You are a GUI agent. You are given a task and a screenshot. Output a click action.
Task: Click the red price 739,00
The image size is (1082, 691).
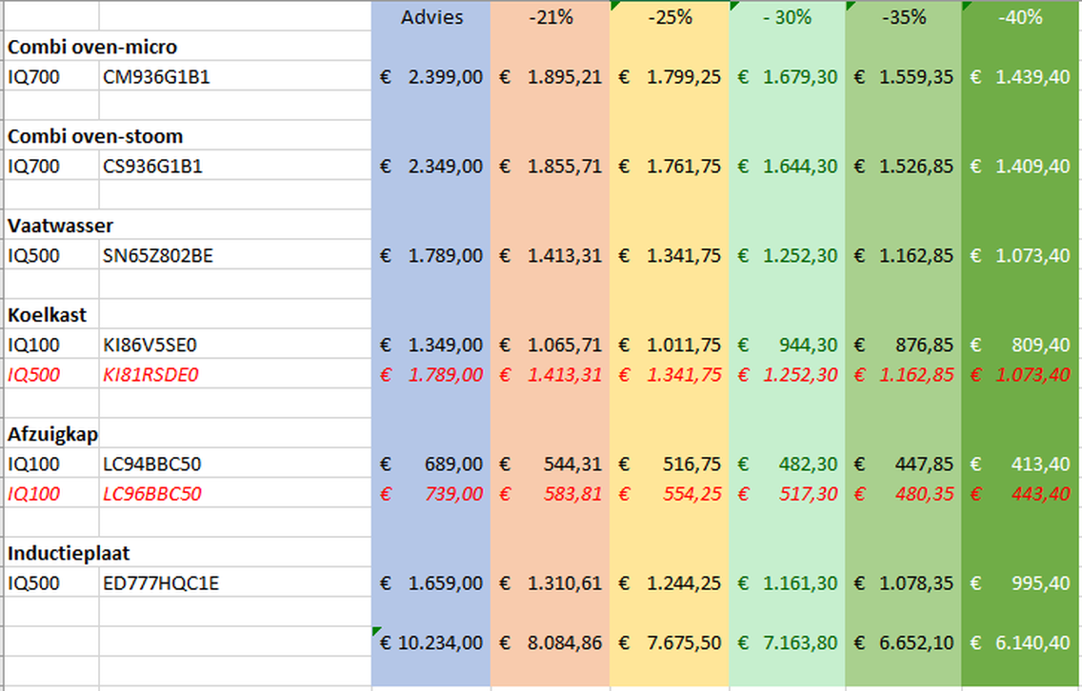click(431, 494)
